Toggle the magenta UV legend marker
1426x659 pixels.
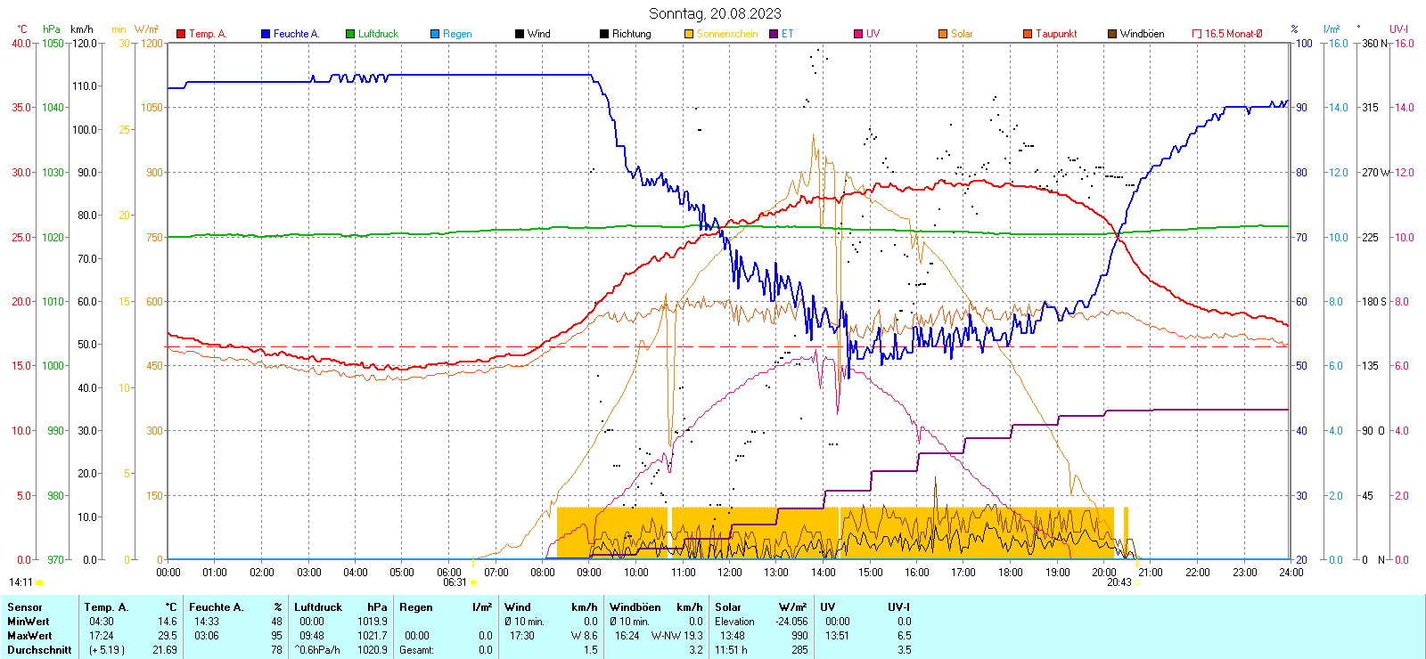(x=858, y=34)
